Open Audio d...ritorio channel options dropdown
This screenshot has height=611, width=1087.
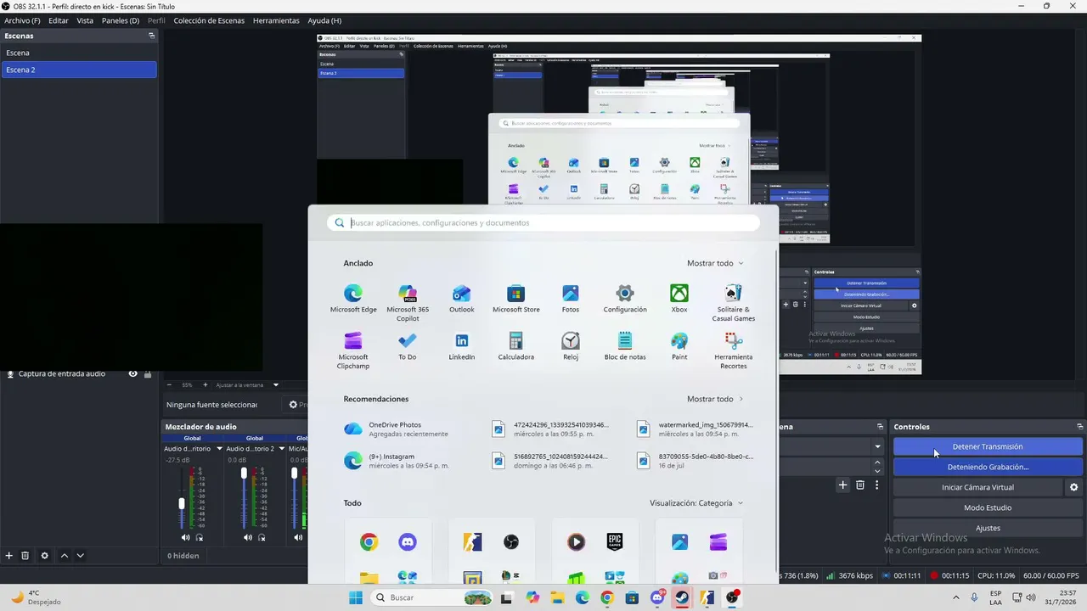(x=219, y=448)
